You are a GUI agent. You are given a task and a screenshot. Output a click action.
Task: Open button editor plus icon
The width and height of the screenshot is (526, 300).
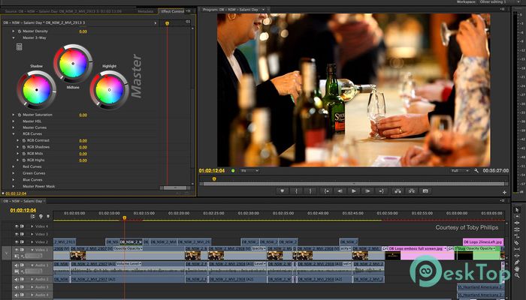(504, 192)
